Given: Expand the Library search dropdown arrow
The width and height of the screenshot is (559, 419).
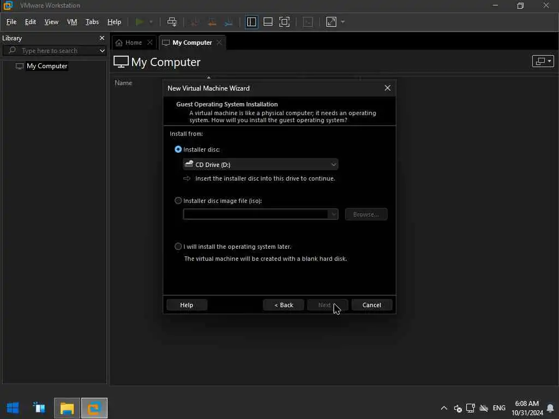Looking at the screenshot, I should pyautogui.click(x=102, y=51).
